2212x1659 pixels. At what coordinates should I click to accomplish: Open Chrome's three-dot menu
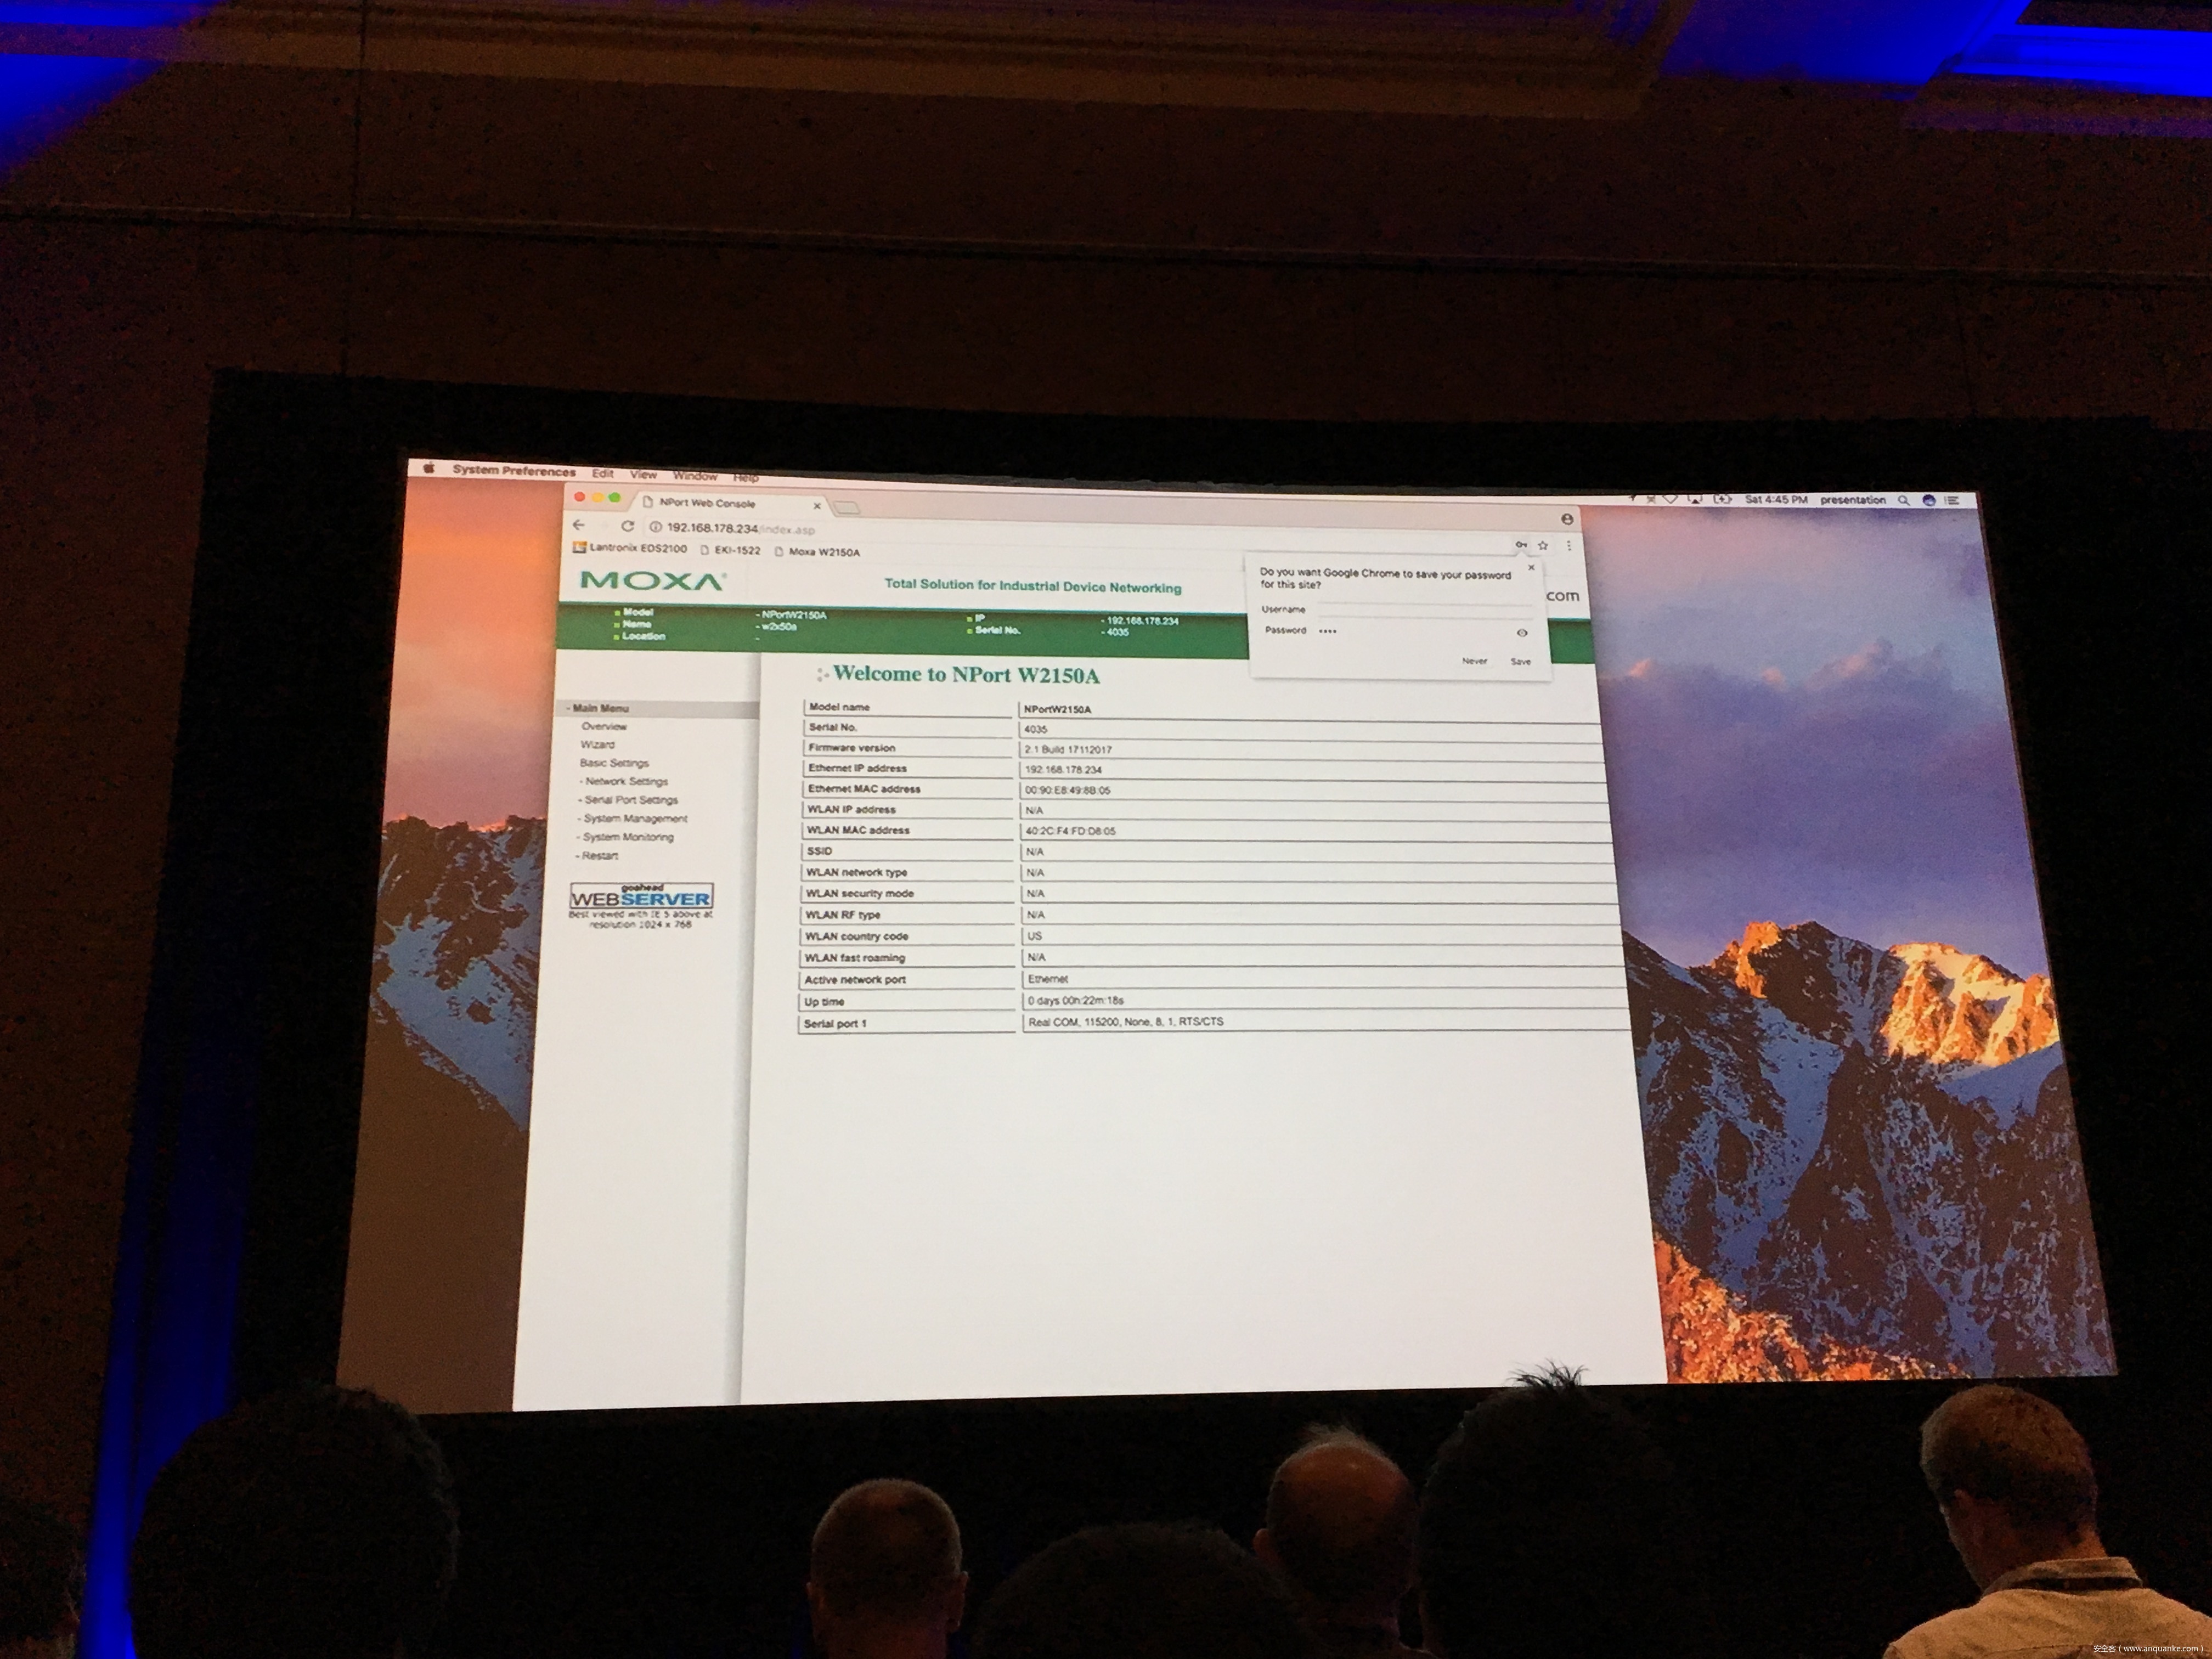tap(1568, 545)
